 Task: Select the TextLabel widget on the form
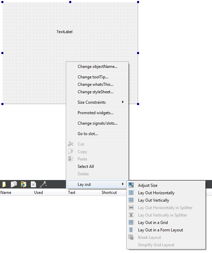click(64, 32)
